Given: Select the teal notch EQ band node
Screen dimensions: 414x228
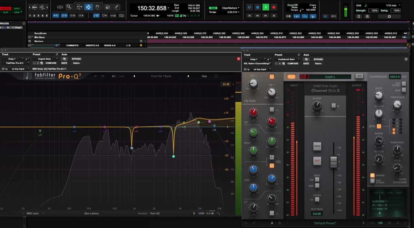Looking at the screenshot, I should point(174,156).
